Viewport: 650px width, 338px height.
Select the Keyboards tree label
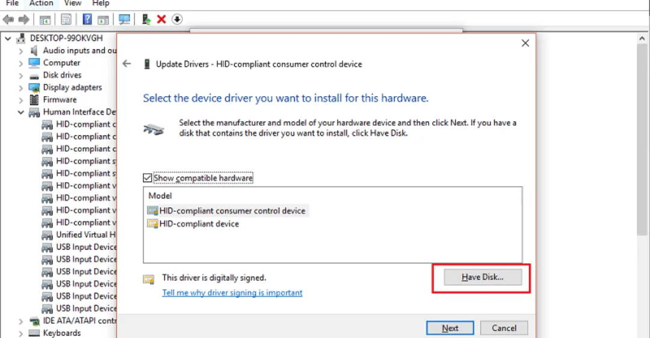[62, 333]
